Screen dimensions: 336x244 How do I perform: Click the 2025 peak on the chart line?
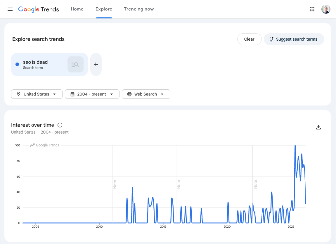point(295,146)
